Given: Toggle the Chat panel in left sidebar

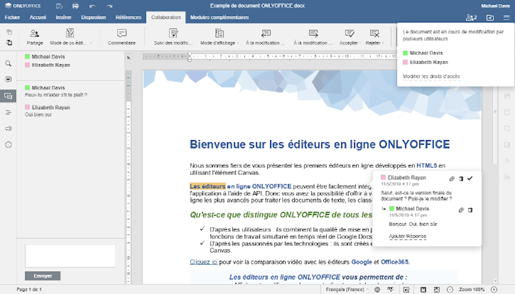Looking at the screenshot, I should 8,96.
